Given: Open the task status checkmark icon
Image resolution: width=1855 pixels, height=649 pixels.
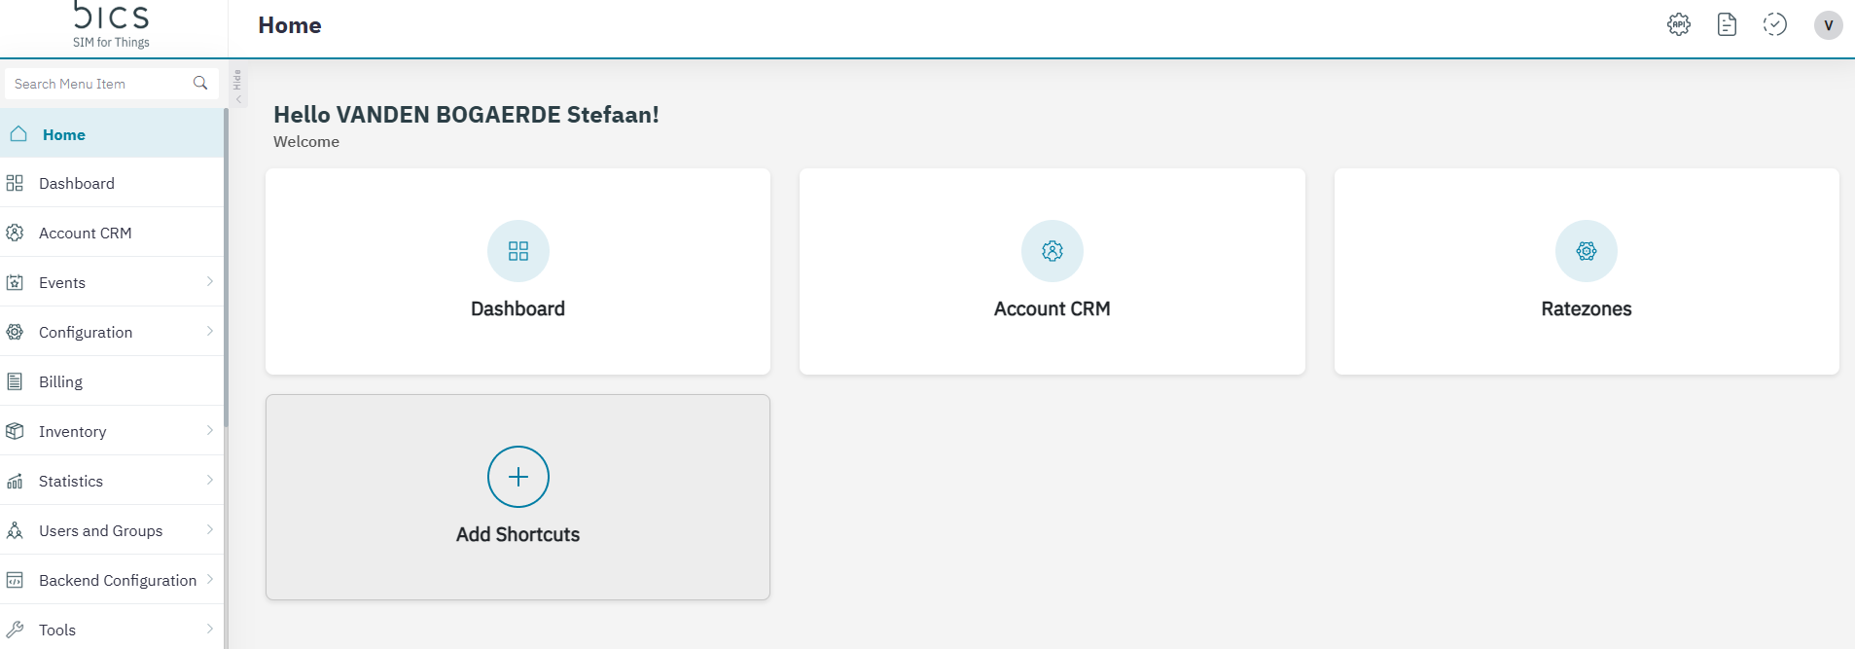Looking at the screenshot, I should (1775, 25).
